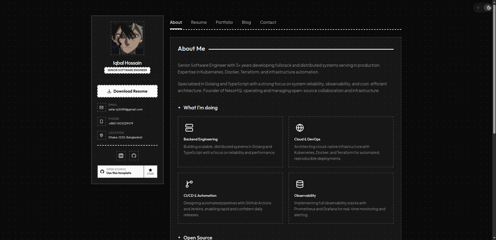Open the Contact tab

tap(268, 22)
